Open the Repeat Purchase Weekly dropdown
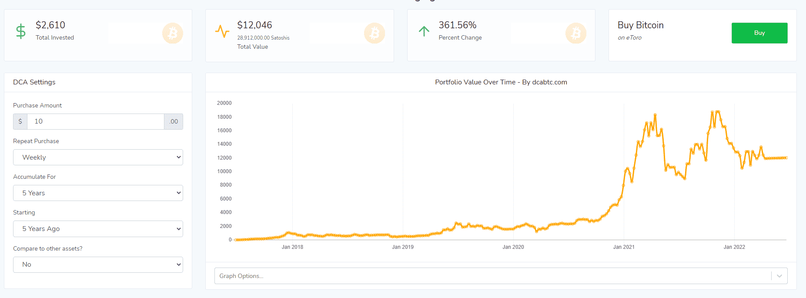The image size is (806, 298). tap(98, 157)
